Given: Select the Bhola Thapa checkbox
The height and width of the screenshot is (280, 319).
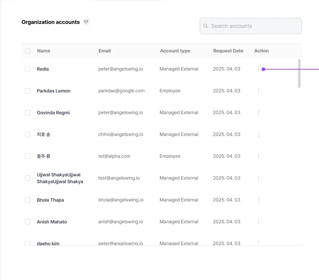Looking at the screenshot, I should [28, 200].
